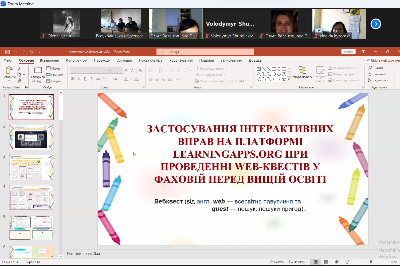400x266 pixels.
Task: Open the Вставлення ribbon tab
Action: [49, 60]
